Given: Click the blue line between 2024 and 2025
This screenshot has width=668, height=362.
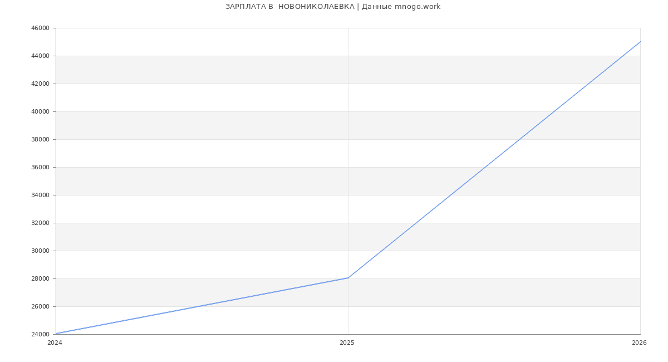Looking at the screenshot, I should point(202,306).
